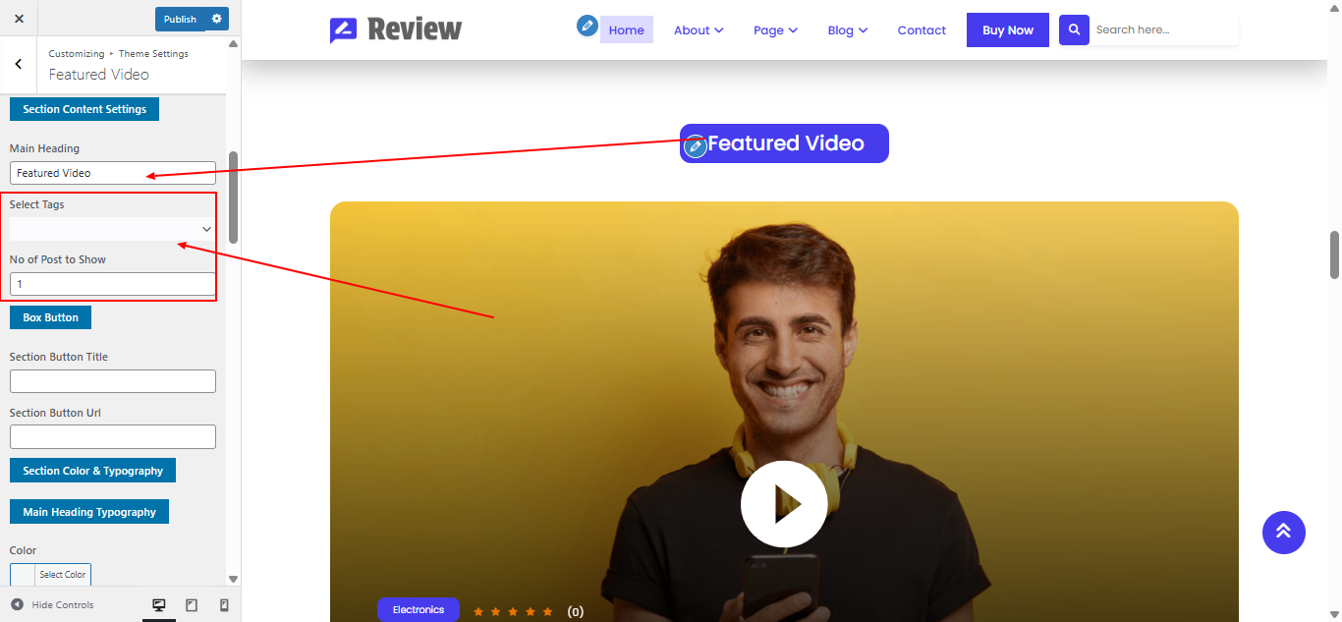Click the 'Customizing ▸ Theme Settings' breadcrumb text
This screenshot has width=1342, height=622.
point(119,54)
